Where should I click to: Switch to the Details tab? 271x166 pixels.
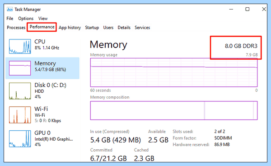point(124,28)
